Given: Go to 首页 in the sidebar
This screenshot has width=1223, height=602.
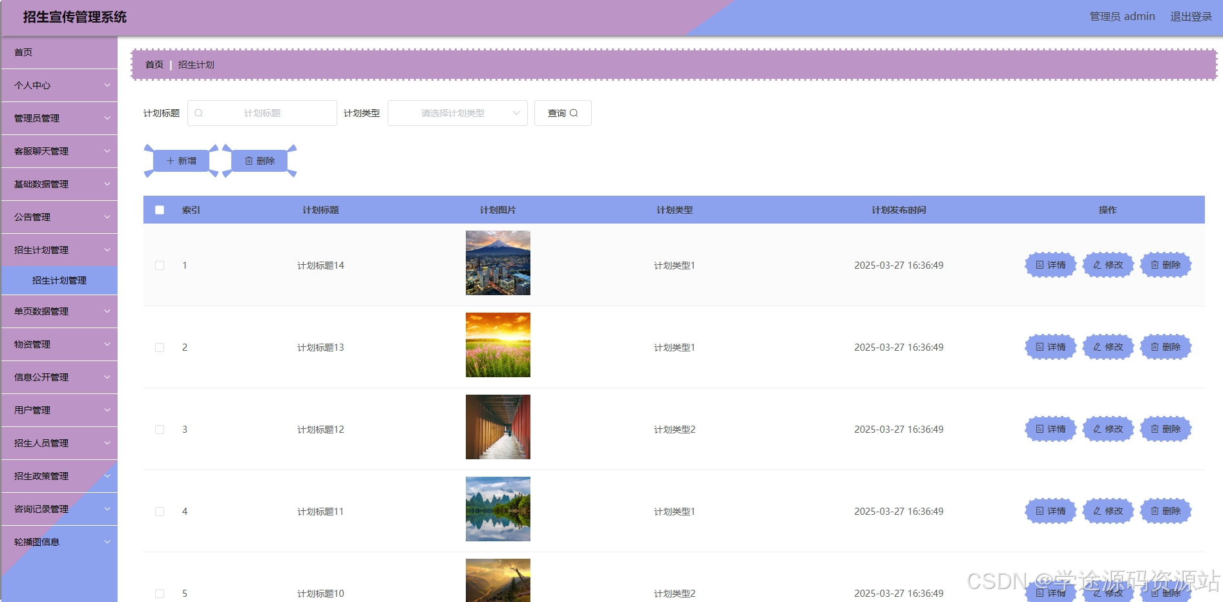Looking at the screenshot, I should click(59, 52).
